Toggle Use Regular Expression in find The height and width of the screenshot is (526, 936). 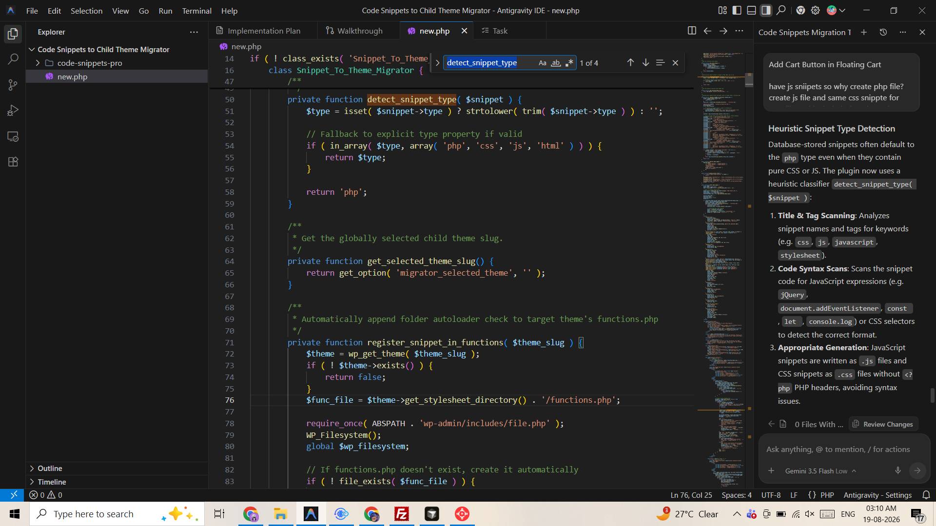click(x=569, y=63)
